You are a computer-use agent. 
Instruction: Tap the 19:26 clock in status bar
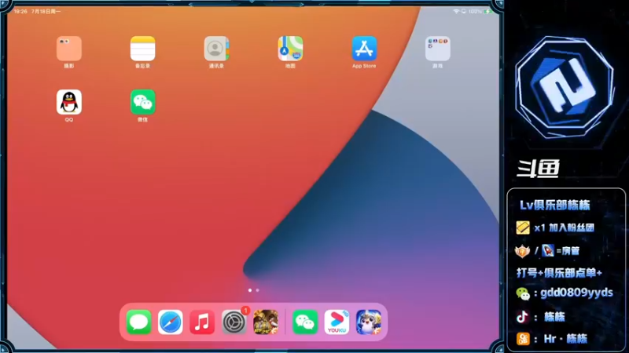[20, 11]
